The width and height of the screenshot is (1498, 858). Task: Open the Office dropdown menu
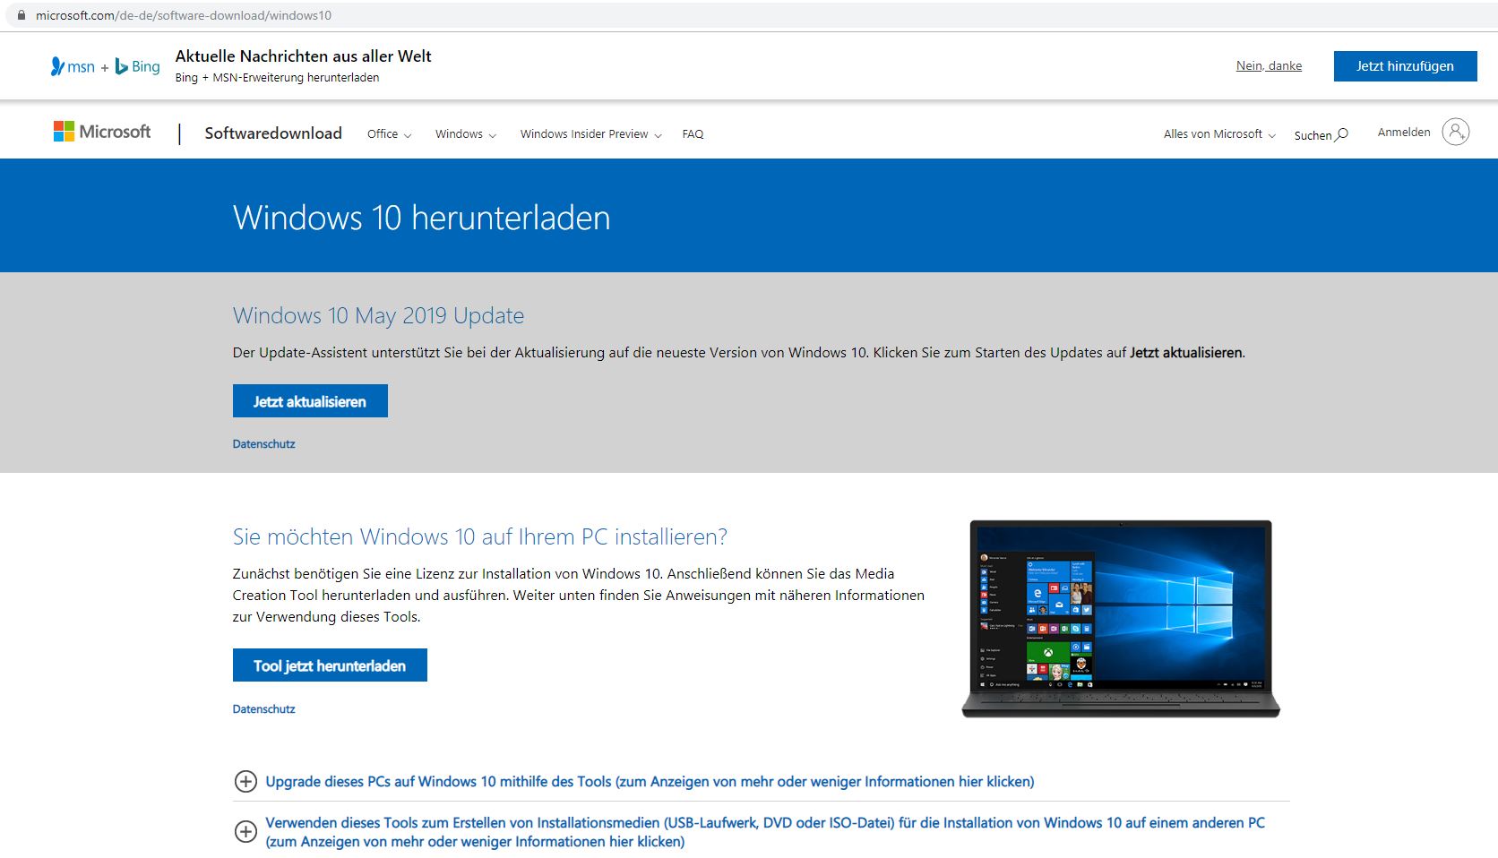click(390, 134)
